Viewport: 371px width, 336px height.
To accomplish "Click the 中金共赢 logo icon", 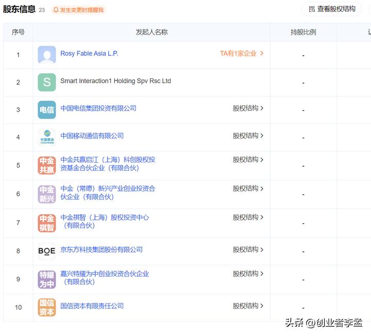I will pyautogui.click(x=47, y=165).
